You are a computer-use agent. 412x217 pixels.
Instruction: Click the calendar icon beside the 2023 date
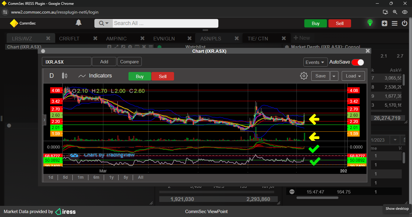(405, 140)
